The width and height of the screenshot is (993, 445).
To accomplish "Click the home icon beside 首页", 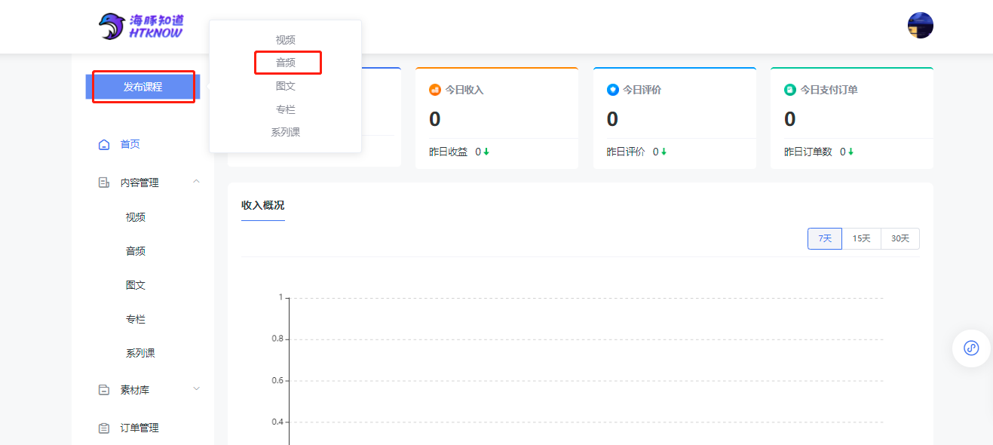I will pos(104,144).
